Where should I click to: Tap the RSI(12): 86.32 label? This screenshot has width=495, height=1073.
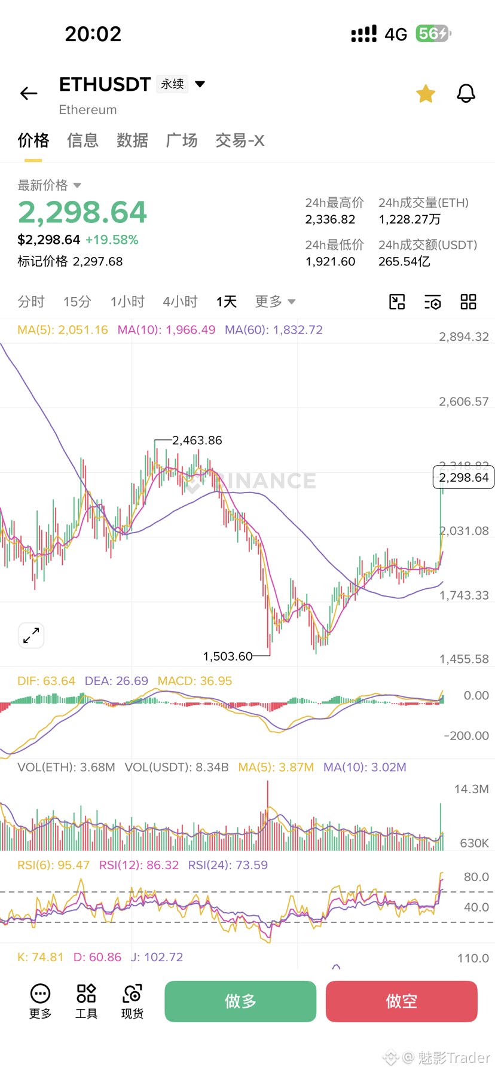(x=139, y=865)
